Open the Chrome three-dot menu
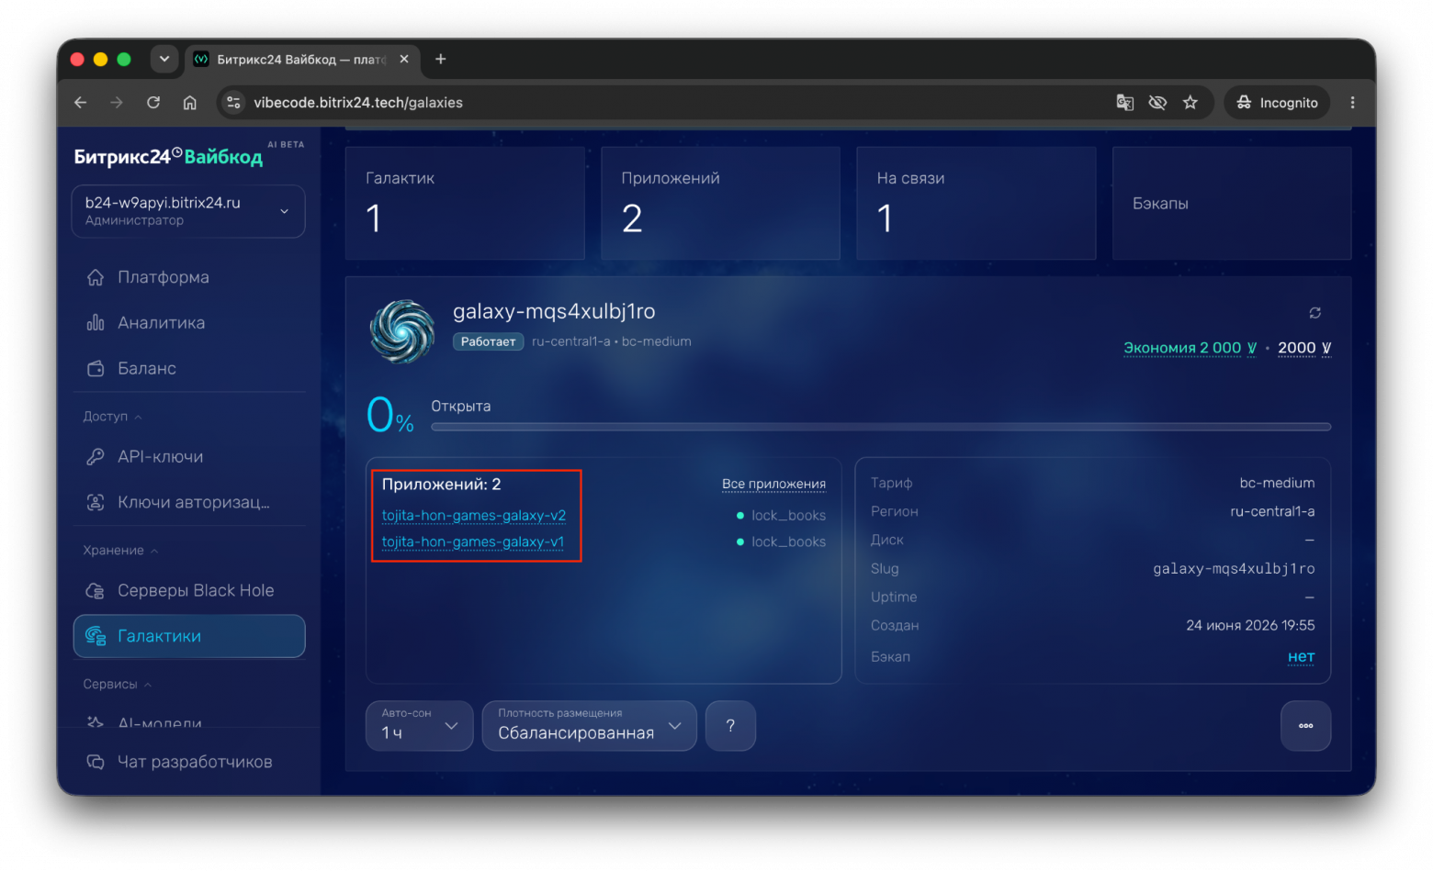This screenshot has height=871, width=1433. pyautogui.click(x=1352, y=103)
